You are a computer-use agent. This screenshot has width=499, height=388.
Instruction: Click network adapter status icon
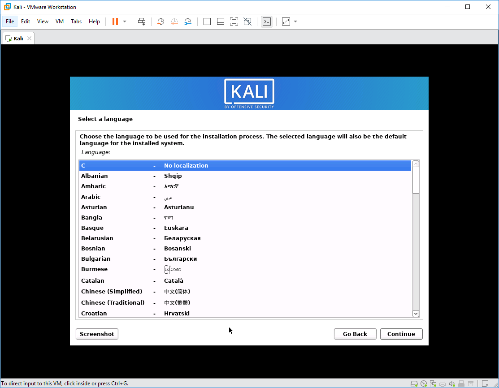433,384
